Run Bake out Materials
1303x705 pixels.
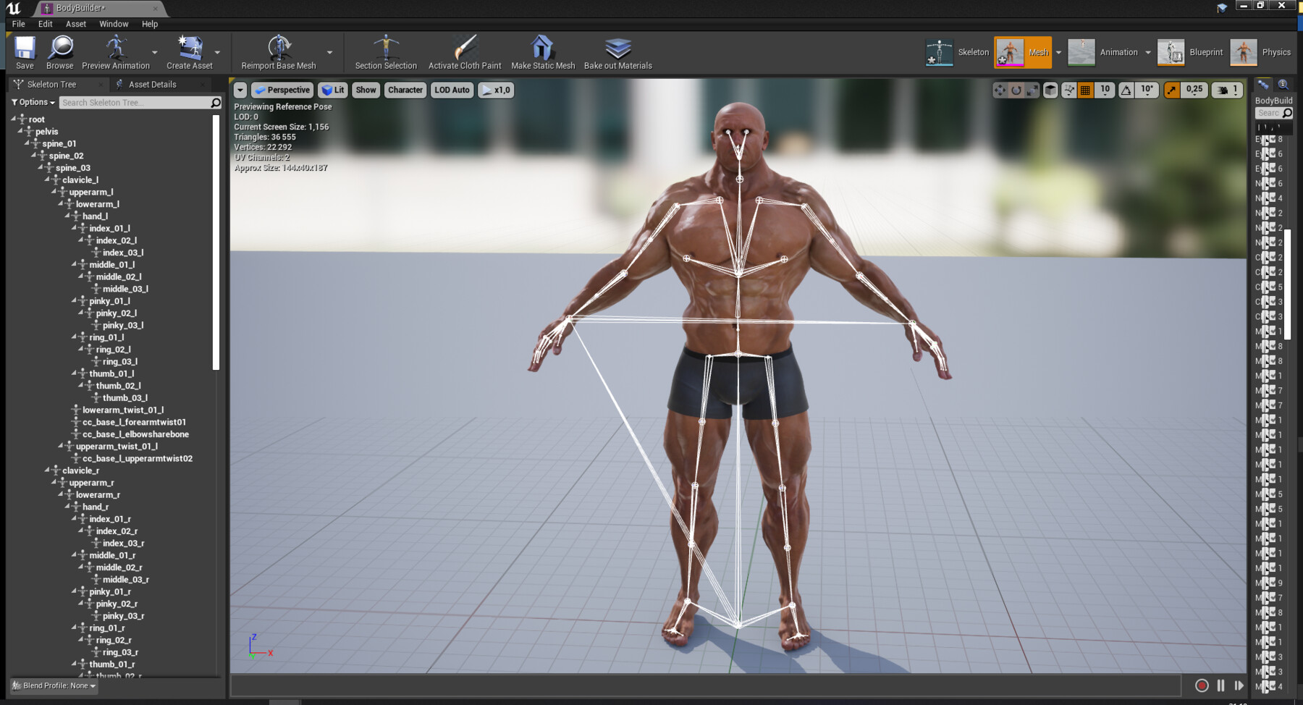(x=616, y=51)
